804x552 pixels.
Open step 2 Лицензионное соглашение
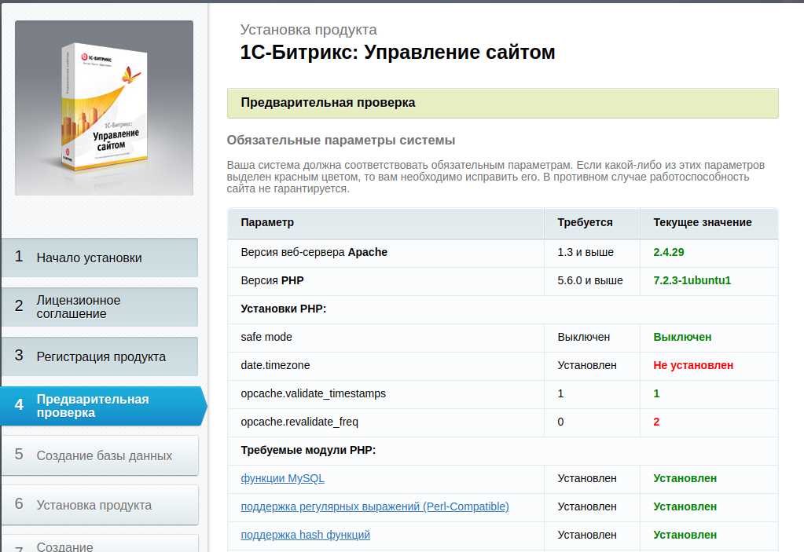tap(100, 307)
